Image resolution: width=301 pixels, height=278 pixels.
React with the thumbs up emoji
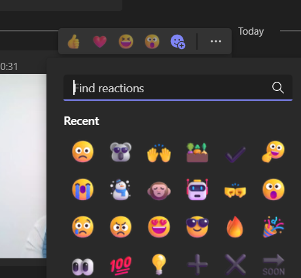[73, 41]
